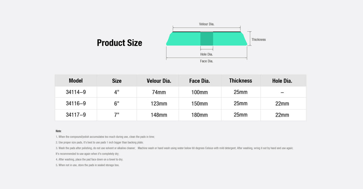Click model number 34116–9
Screen dimensions: 363x189
coord(76,104)
